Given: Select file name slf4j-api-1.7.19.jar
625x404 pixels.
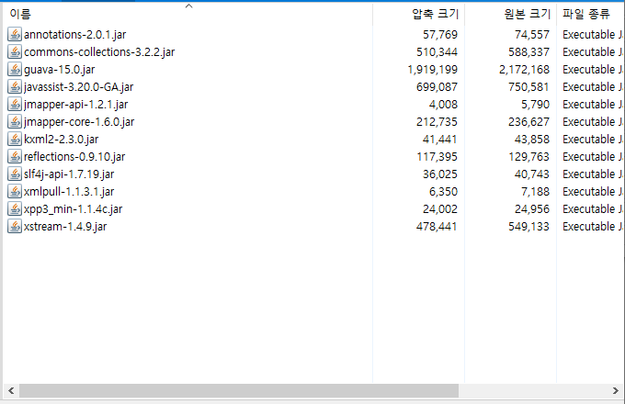Looking at the screenshot, I should (69, 174).
